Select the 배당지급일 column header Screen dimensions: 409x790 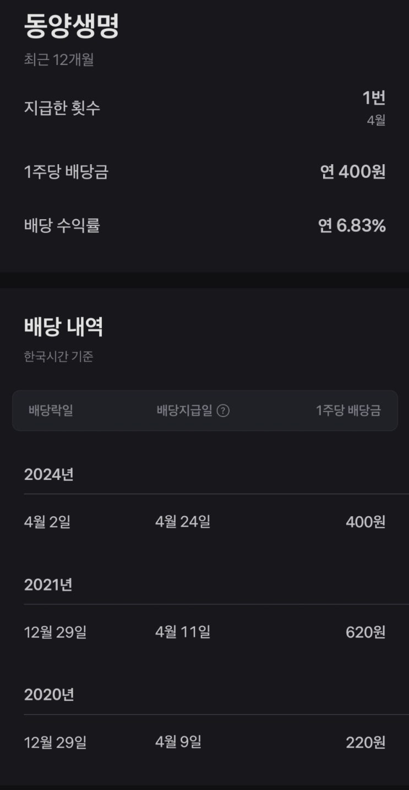click(184, 411)
